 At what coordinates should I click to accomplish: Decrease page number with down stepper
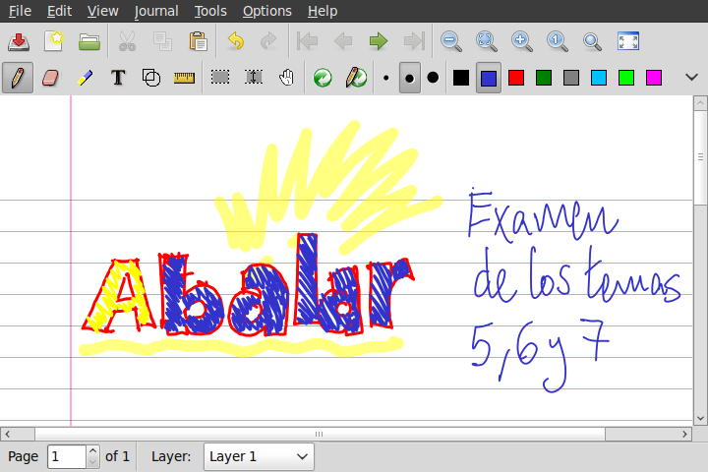[93, 462]
